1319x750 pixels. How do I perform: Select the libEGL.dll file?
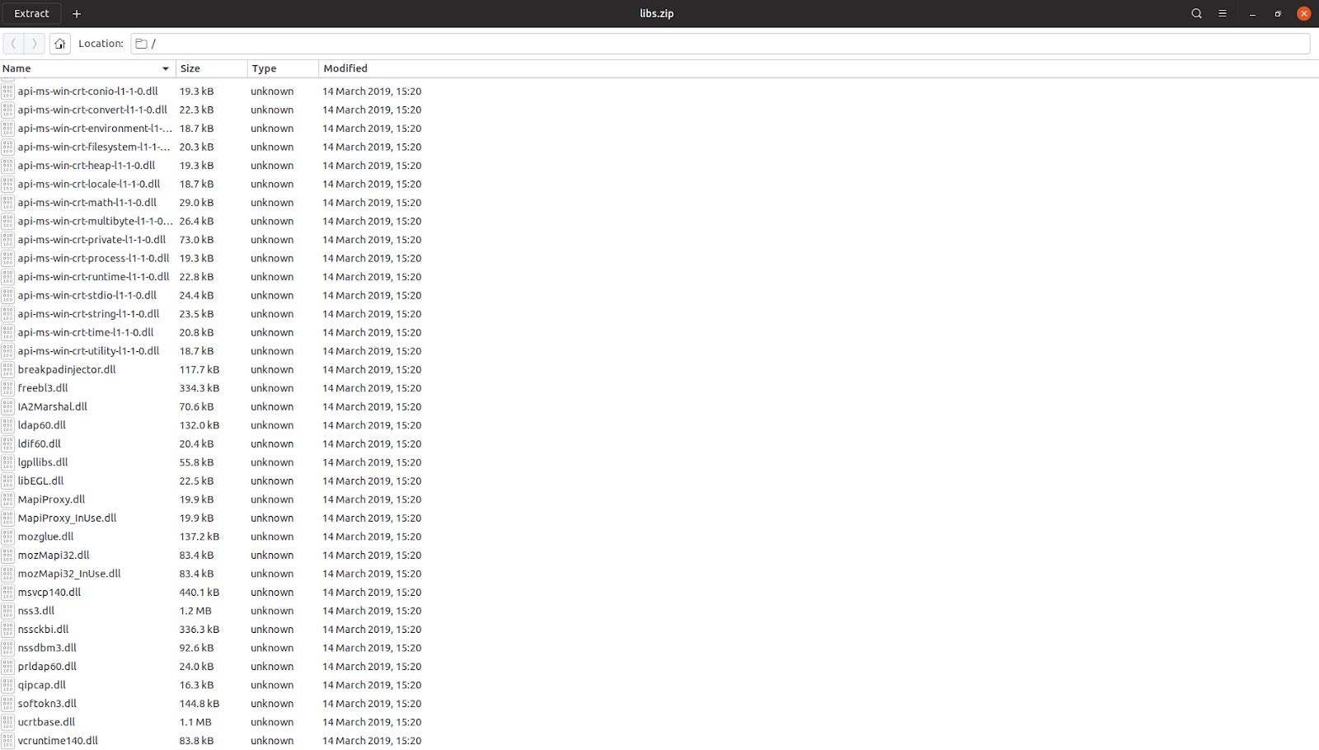click(40, 480)
